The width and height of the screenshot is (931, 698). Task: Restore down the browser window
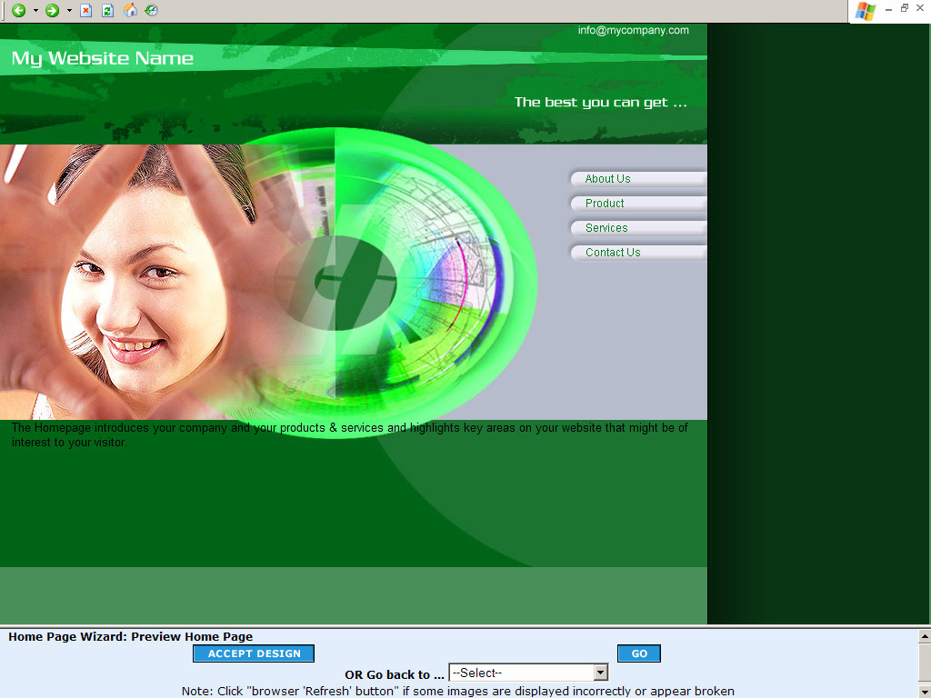point(905,8)
